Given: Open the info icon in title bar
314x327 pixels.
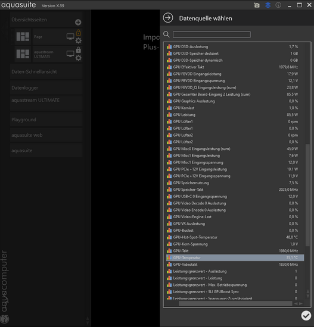Looking at the screenshot, I should pos(278,5).
